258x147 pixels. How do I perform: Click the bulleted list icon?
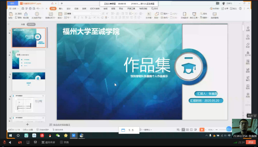pyautogui.click(x=113, y=14)
